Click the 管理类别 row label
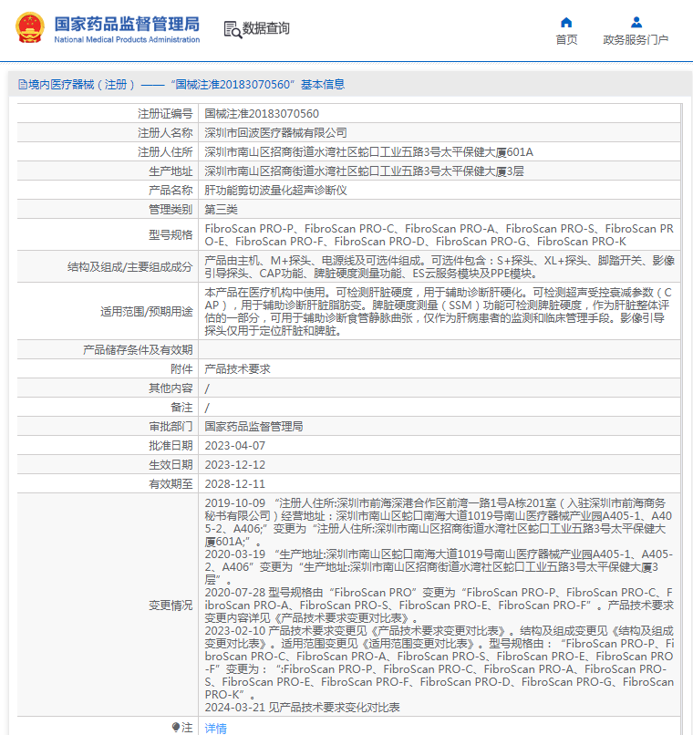This screenshot has width=693, height=735. pyautogui.click(x=171, y=210)
